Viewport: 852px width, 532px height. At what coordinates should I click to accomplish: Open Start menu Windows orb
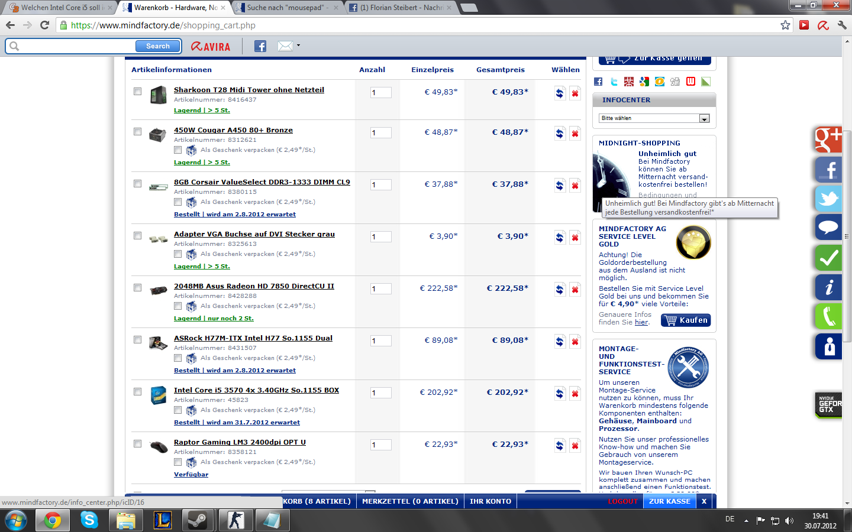[x=17, y=520]
